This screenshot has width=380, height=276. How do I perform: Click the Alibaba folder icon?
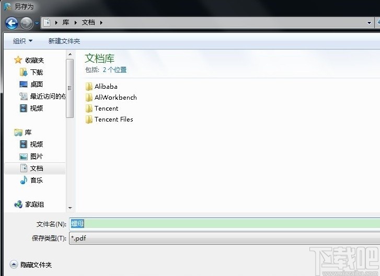click(x=89, y=87)
